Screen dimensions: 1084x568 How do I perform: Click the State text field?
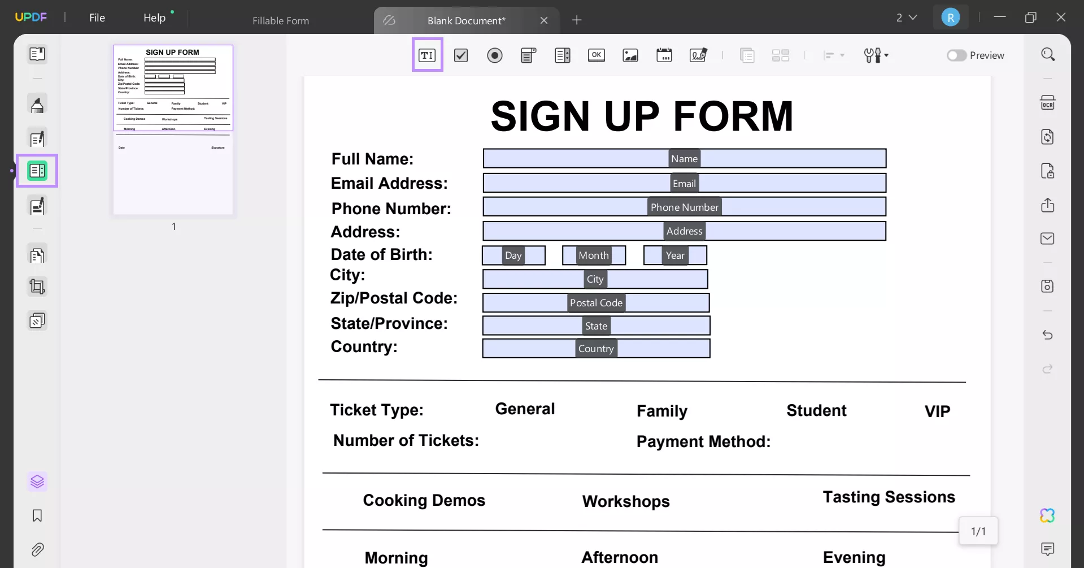coord(596,326)
